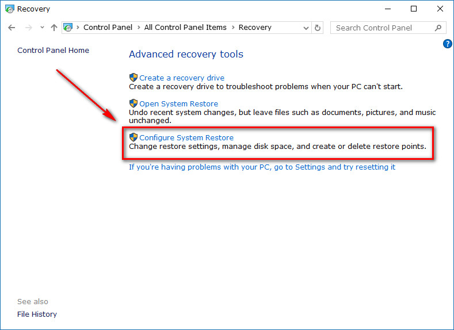Click the Recovery icon in address bar
This screenshot has height=330, width=454.
coord(68,28)
